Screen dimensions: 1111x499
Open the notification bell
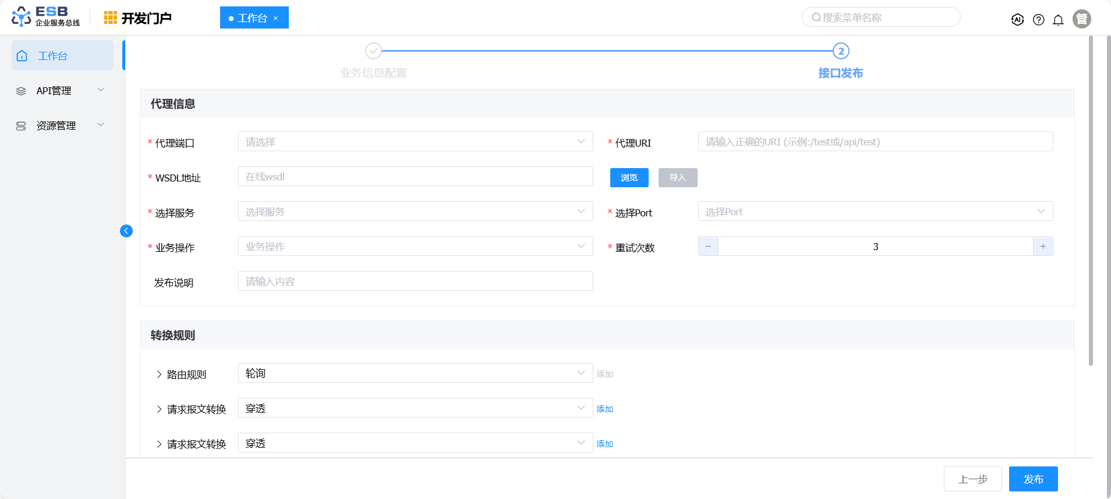[1058, 20]
